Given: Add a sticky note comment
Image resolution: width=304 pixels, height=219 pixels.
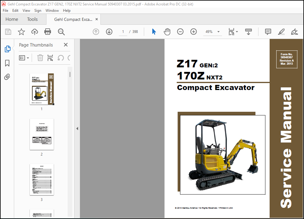Looking at the screenshot, I should 268,32.
